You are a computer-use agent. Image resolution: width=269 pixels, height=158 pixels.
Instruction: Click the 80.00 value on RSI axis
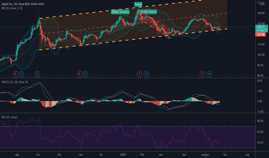(x=260, y=121)
